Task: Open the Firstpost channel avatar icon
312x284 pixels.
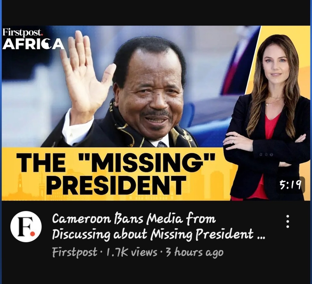Action: coord(26,226)
